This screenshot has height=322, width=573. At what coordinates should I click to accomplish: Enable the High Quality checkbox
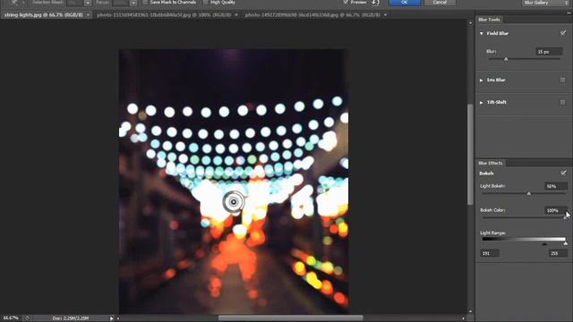[205, 2]
